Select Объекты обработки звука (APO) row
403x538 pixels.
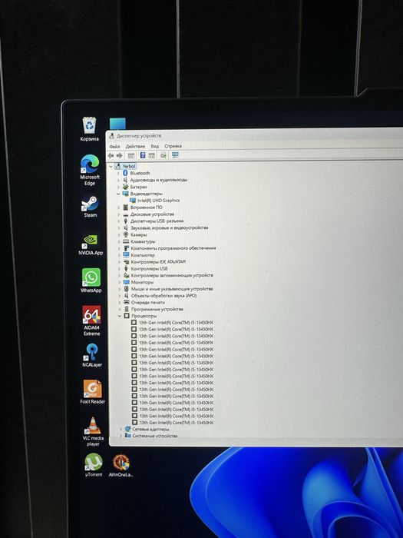(x=164, y=295)
